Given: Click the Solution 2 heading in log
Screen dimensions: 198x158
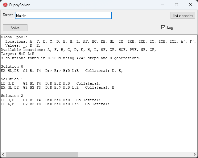Looking at the screenshot, I should (12, 96).
